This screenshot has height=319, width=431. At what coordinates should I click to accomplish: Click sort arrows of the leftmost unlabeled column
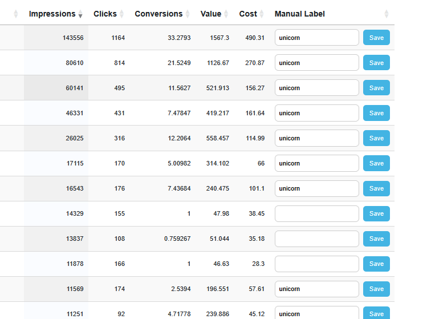[16, 14]
